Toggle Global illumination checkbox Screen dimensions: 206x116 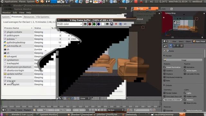point(164,67)
